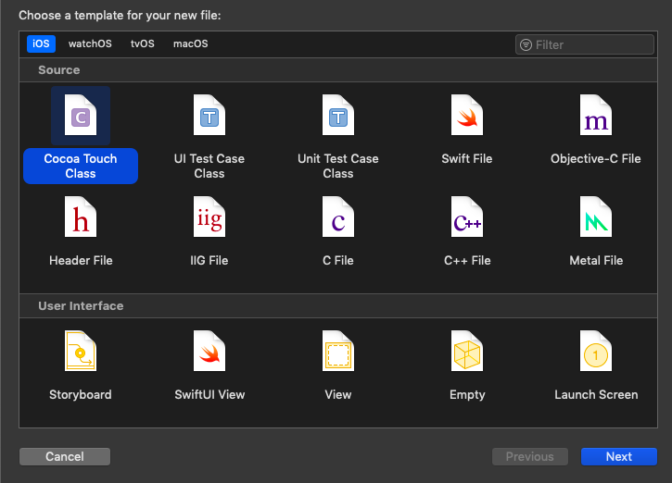Click the 'Objective-C File' label
The height and width of the screenshot is (483, 672).
596,159
